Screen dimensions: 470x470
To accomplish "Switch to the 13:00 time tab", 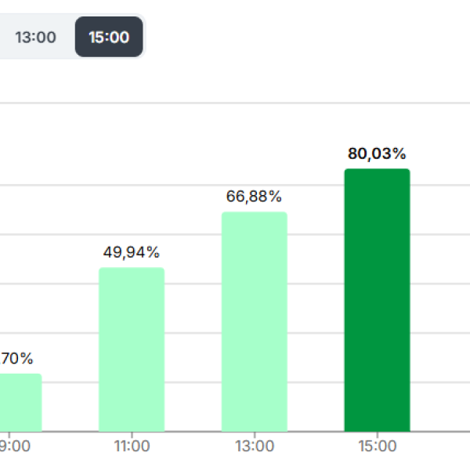I will (x=35, y=37).
